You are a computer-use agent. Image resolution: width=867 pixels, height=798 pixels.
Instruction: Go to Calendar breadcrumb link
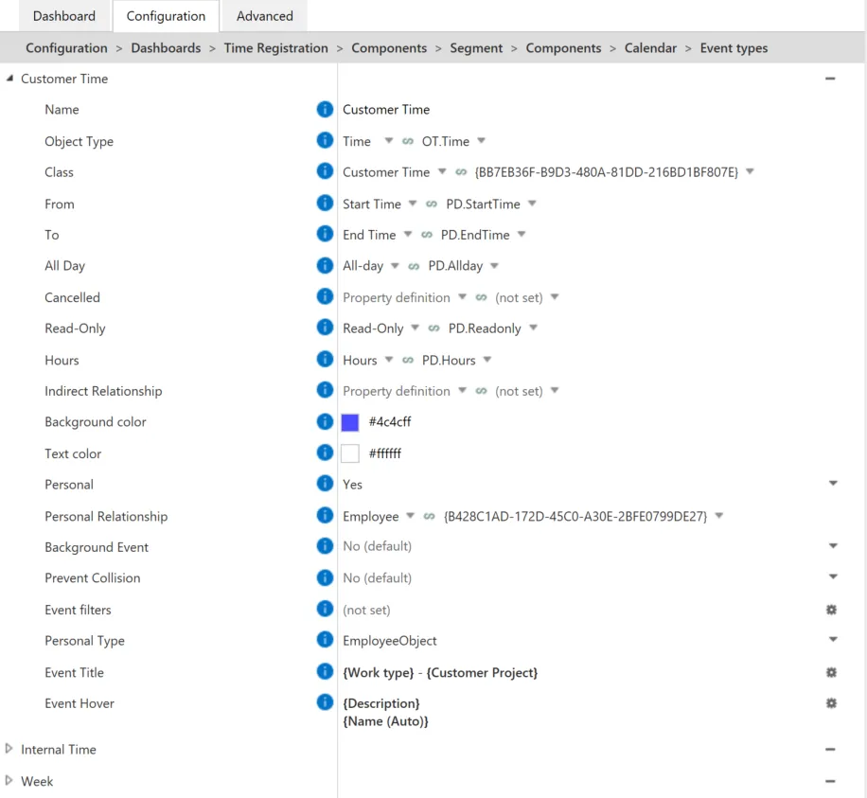pyautogui.click(x=650, y=48)
